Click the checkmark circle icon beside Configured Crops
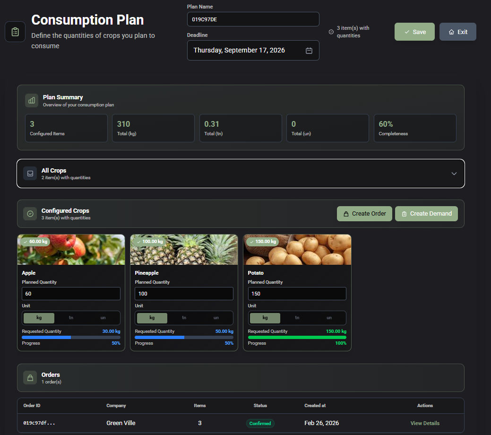 (30, 214)
